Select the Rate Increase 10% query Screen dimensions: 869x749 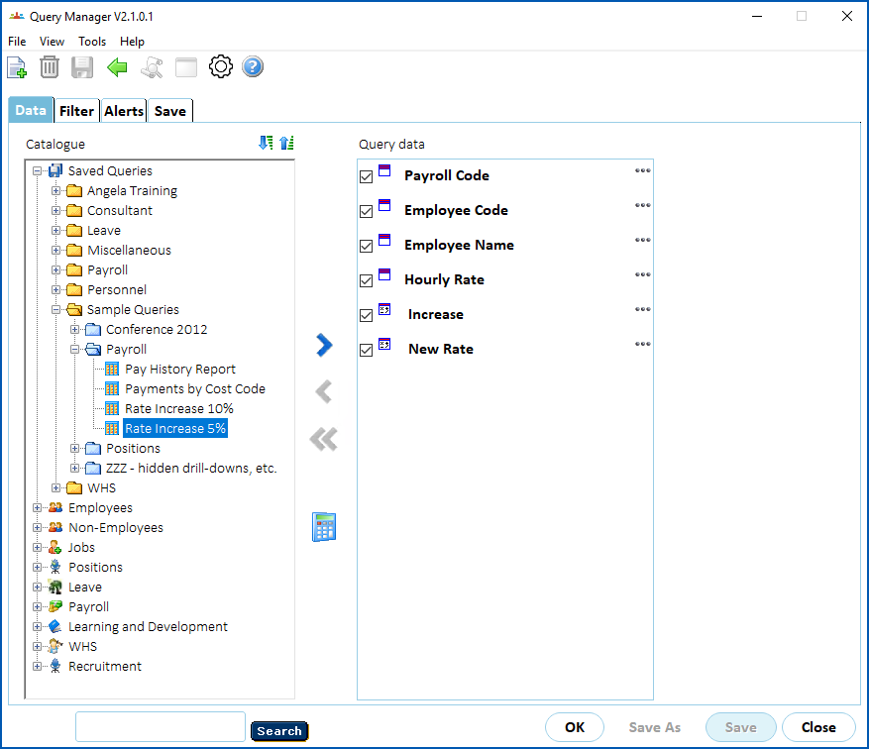[179, 409]
